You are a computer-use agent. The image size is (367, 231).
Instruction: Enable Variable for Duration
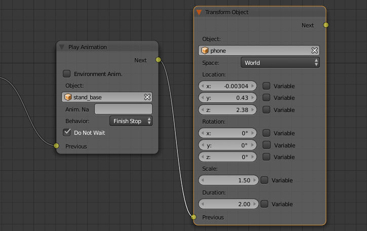point(265,204)
